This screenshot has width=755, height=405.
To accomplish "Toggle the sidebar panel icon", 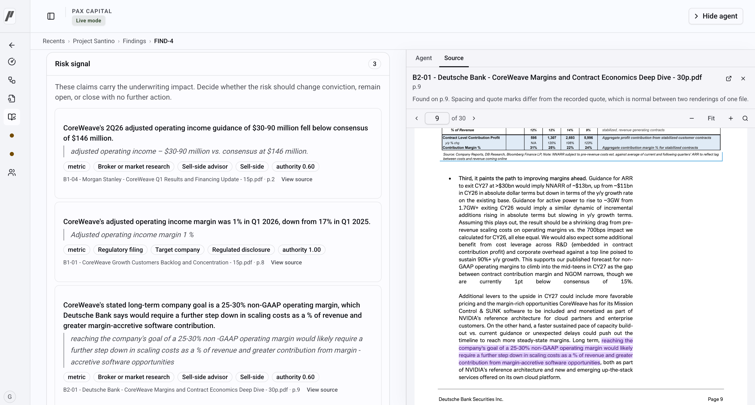I will [51, 16].
